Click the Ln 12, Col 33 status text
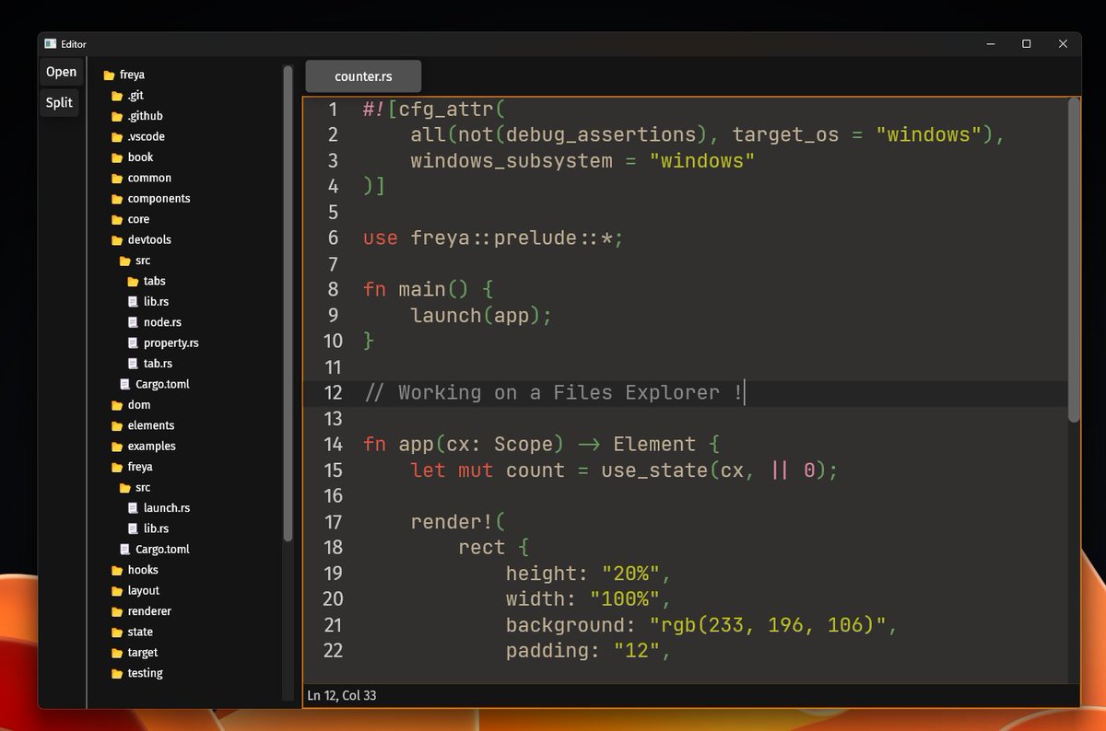 click(x=342, y=696)
